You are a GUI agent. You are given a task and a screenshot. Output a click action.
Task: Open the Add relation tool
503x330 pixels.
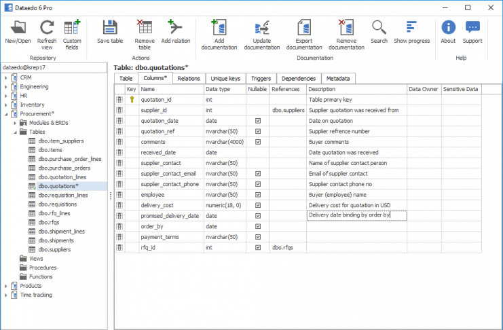coord(176,28)
